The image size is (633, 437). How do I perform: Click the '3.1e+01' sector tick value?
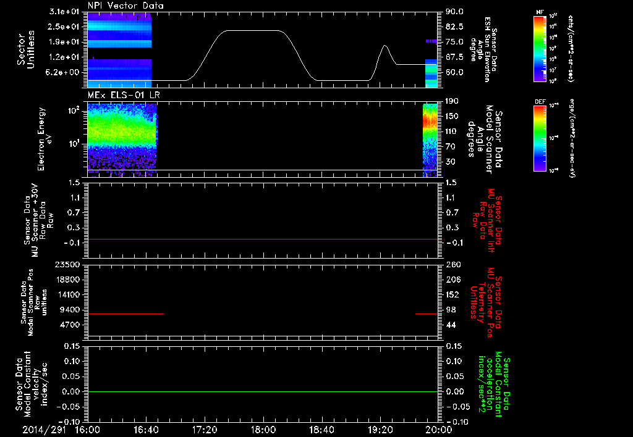[x=64, y=11]
